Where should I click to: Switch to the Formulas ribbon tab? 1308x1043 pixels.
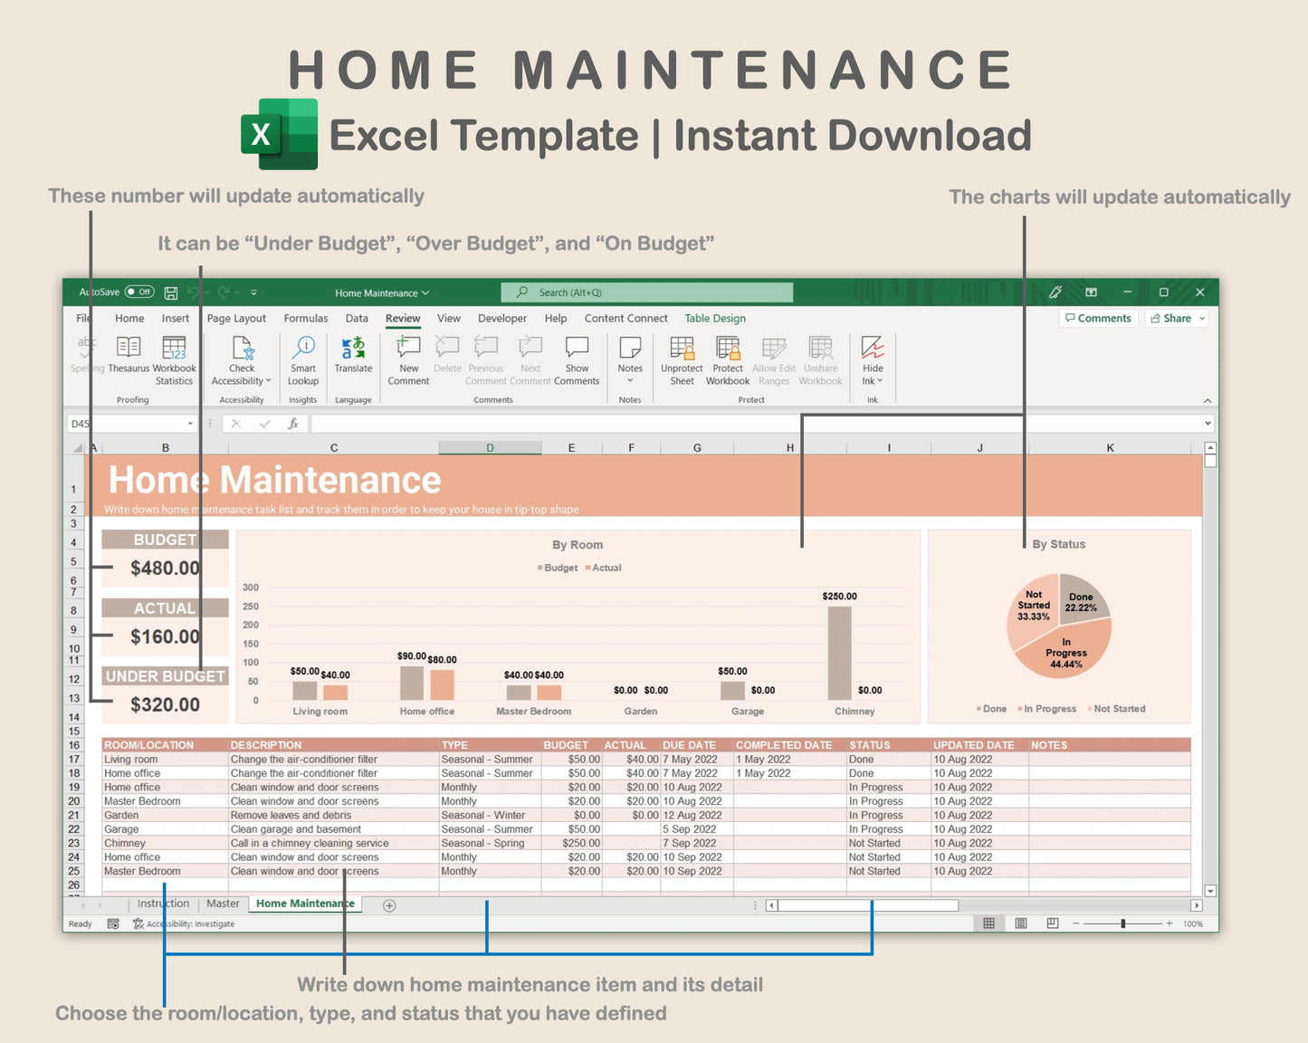click(x=305, y=318)
